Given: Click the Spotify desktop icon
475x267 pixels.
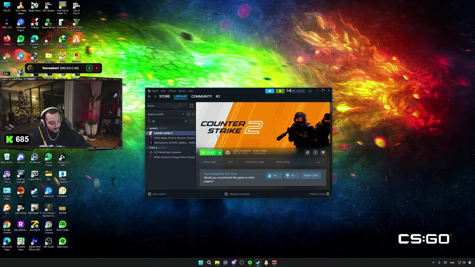Looking at the screenshot, I should click(21, 41).
